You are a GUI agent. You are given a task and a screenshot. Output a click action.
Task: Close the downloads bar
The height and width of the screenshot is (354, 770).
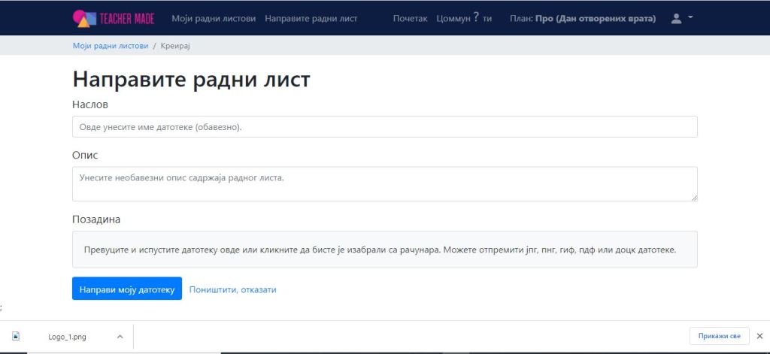759,336
